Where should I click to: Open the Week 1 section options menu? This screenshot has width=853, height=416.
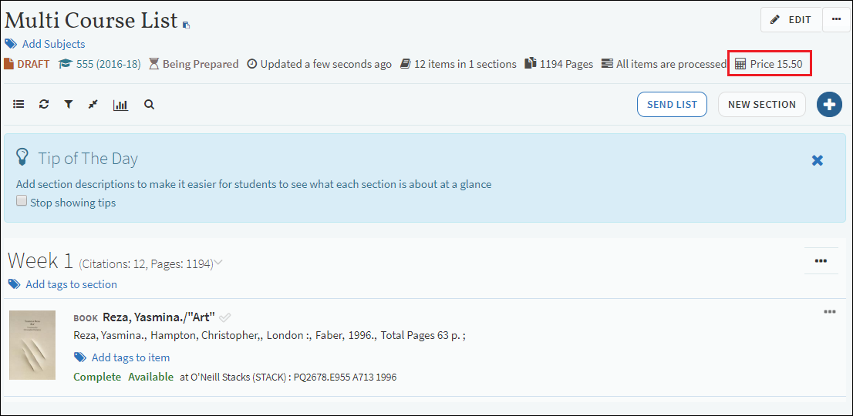(x=821, y=261)
